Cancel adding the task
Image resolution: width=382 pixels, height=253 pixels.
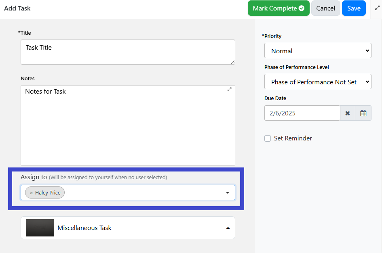coord(325,8)
